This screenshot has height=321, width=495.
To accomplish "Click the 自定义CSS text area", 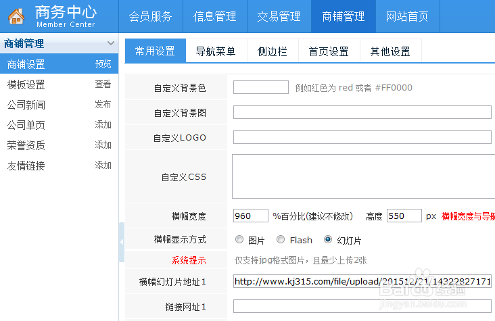I will click(x=363, y=176).
